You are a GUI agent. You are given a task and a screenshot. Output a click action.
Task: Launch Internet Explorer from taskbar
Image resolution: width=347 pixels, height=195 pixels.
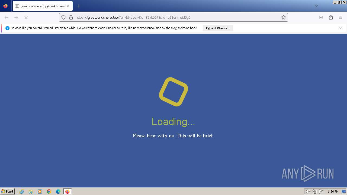22,191
